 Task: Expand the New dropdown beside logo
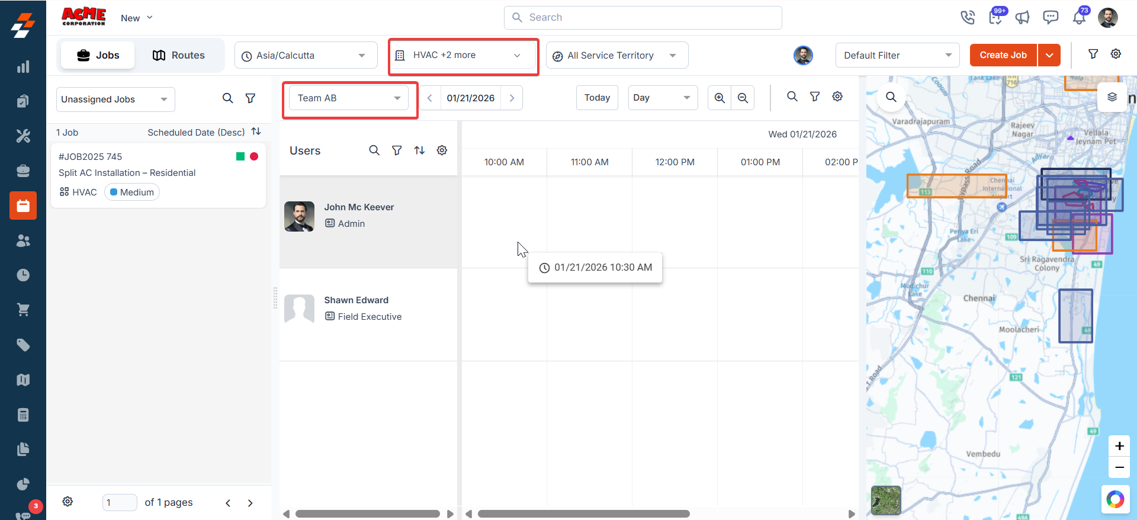pos(137,18)
